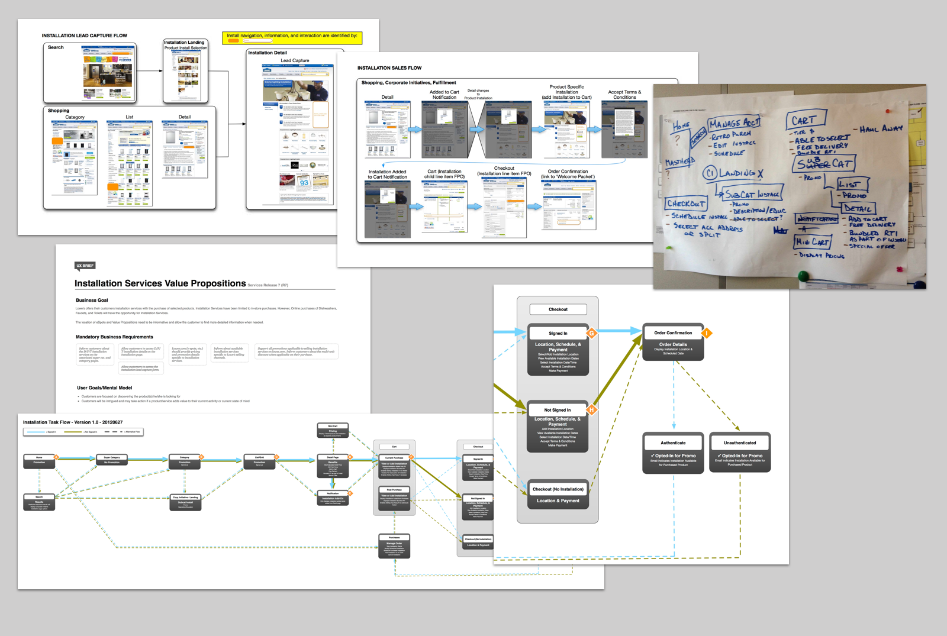Select the orange I badge on Order Confirmation
This screenshot has height=636, width=947.
[706, 333]
